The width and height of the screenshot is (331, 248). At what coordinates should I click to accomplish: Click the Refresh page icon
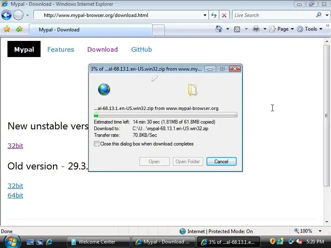click(214, 15)
